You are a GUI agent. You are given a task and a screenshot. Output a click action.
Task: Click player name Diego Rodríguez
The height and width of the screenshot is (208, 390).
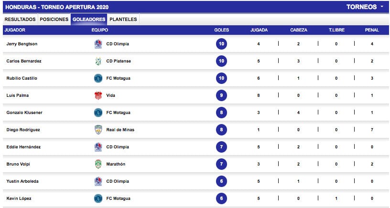click(23, 130)
